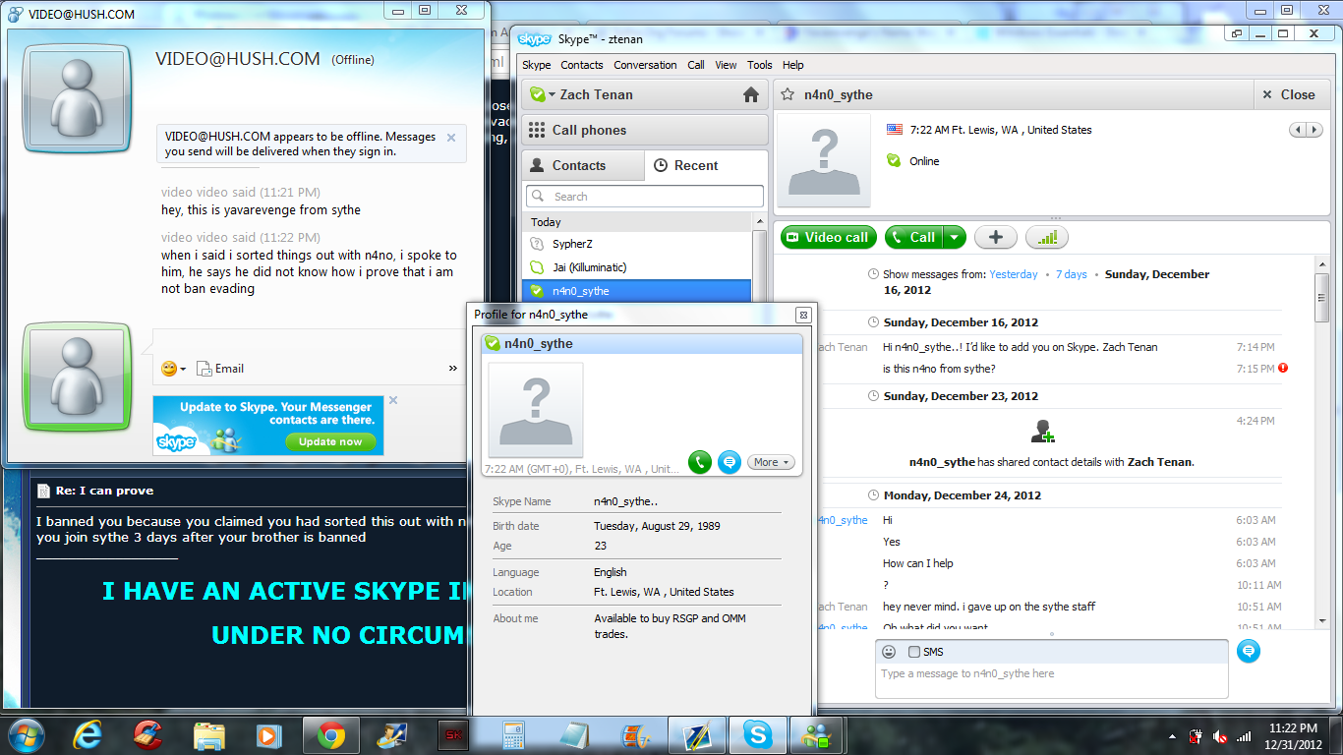Open Windows Live Messenger from taskbar

click(817, 734)
